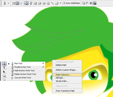Click the Add to path area icon
The height and width of the screenshot is (97, 113).
[84, 3]
